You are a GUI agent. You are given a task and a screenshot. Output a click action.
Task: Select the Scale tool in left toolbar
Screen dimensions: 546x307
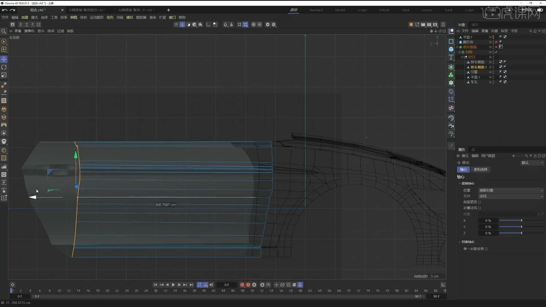[4, 75]
